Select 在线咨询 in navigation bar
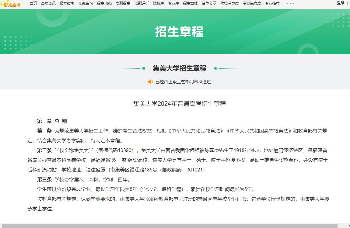This screenshot has height=228, width=350. click(x=86, y=3)
